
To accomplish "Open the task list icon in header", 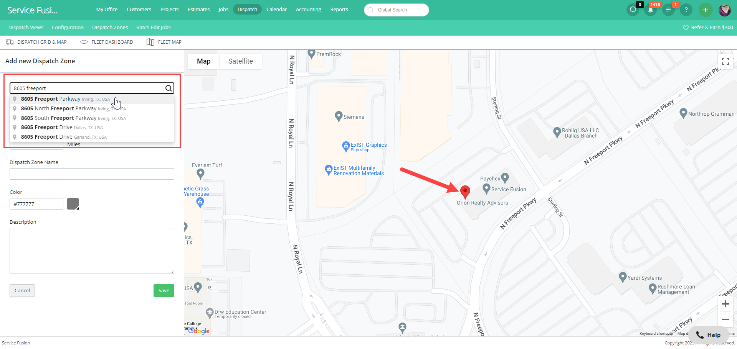I will click(x=668, y=10).
